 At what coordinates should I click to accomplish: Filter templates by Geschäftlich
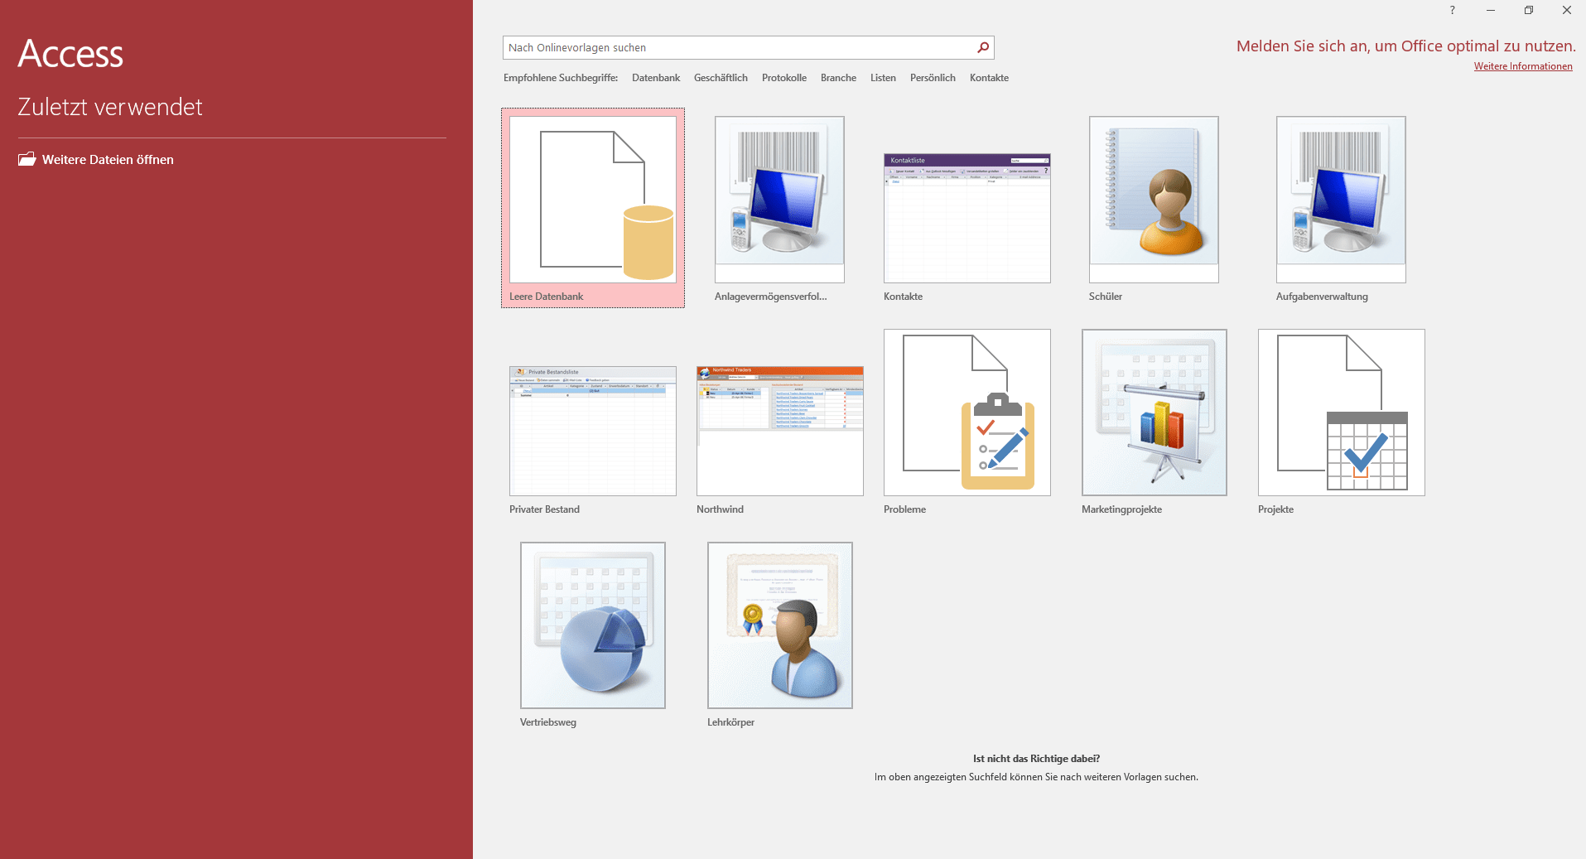(720, 77)
